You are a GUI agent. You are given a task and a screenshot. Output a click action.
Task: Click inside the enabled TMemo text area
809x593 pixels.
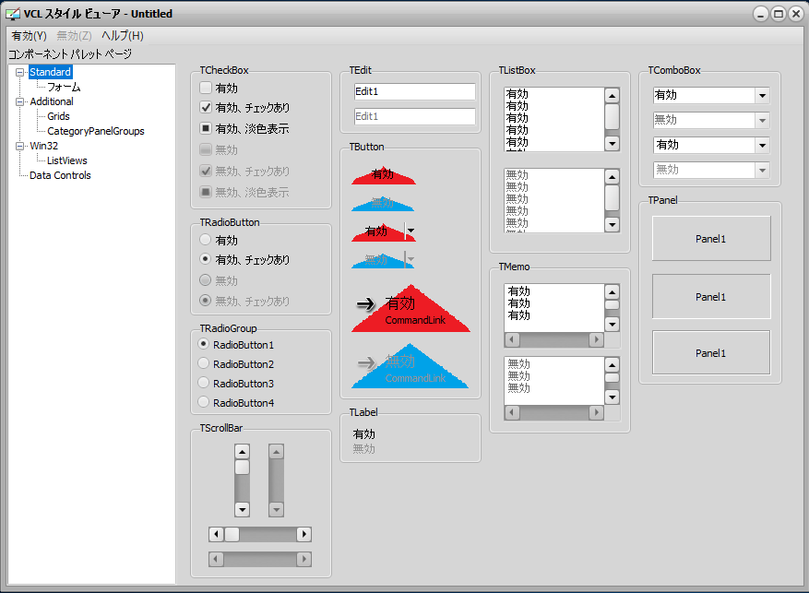click(554, 308)
